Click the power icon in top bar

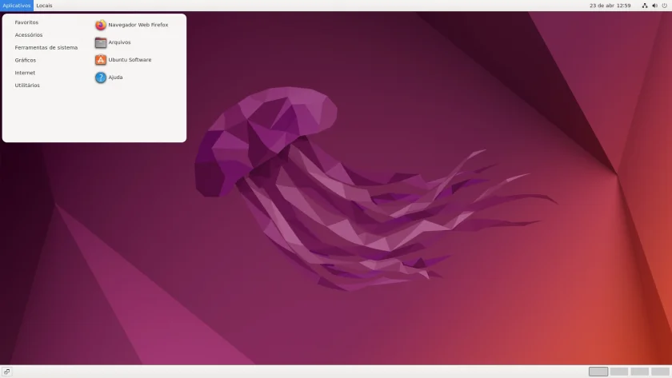pos(664,6)
